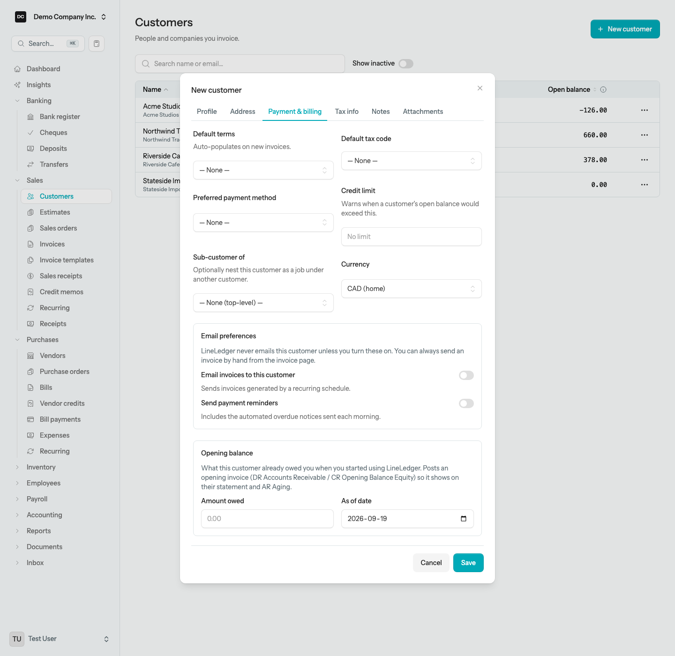This screenshot has width=675, height=656.
Task: Open row actions menu for 660.00 balance
Action: click(645, 135)
